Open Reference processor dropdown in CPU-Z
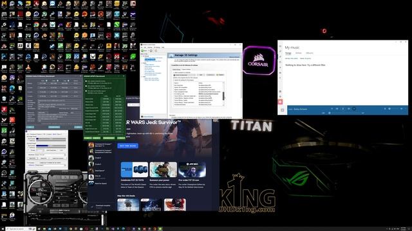 pyautogui.click(x=50, y=166)
